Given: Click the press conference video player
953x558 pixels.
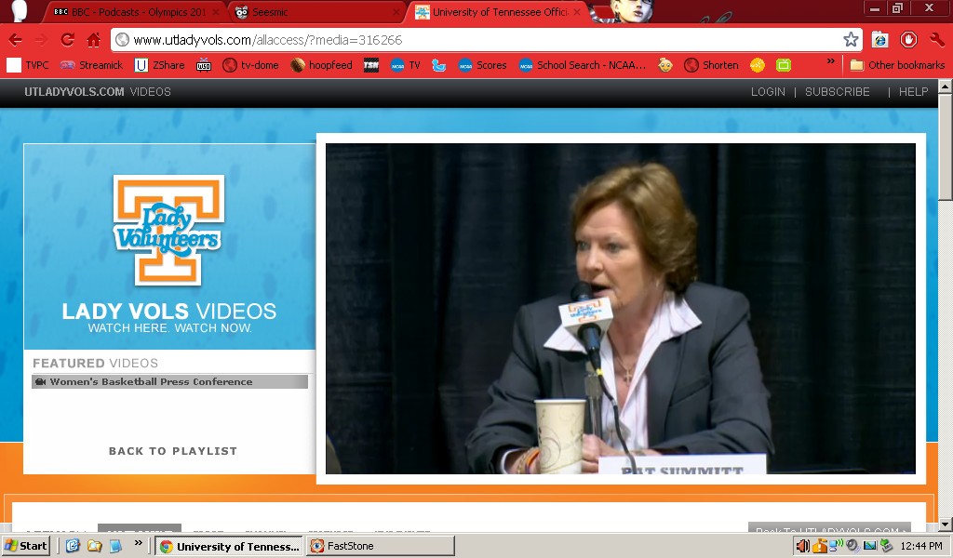Looking at the screenshot, I should click(x=621, y=309).
